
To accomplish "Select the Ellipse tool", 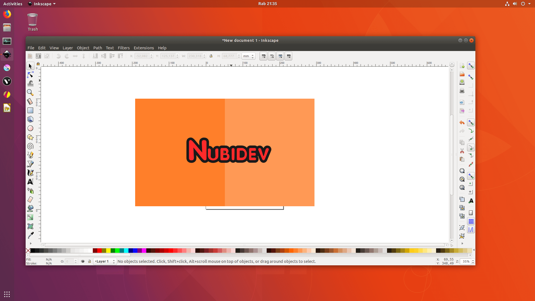I will (x=30, y=128).
